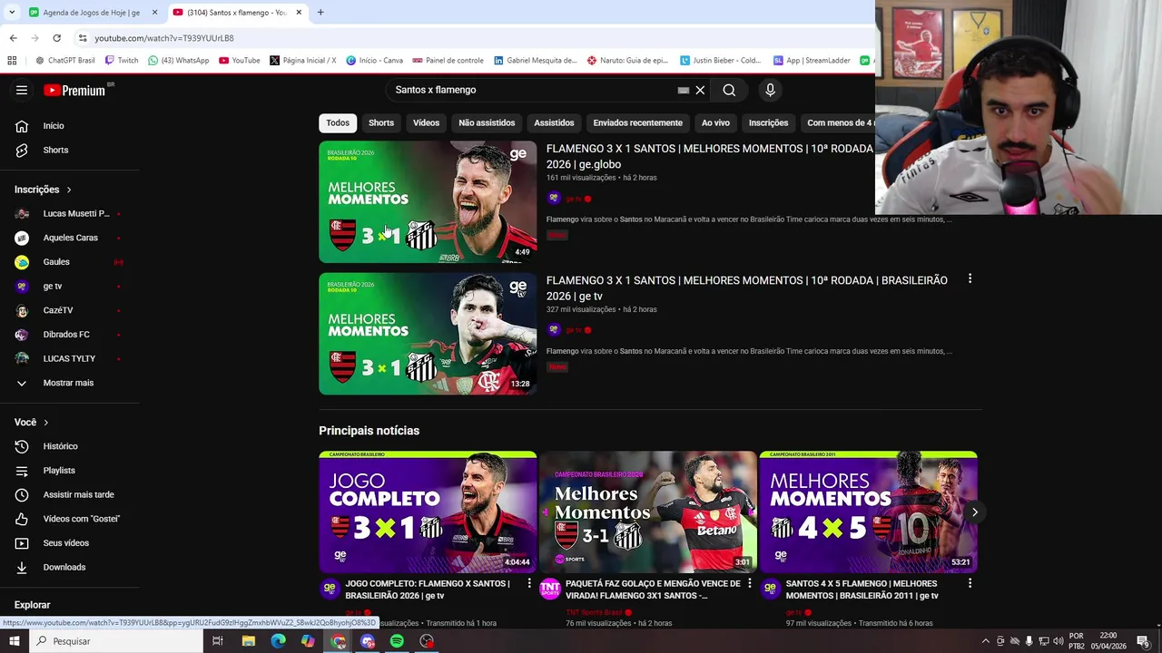The width and height of the screenshot is (1162, 653).
Task: Click the Santos x flamengo search field
Action: tap(532, 90)
